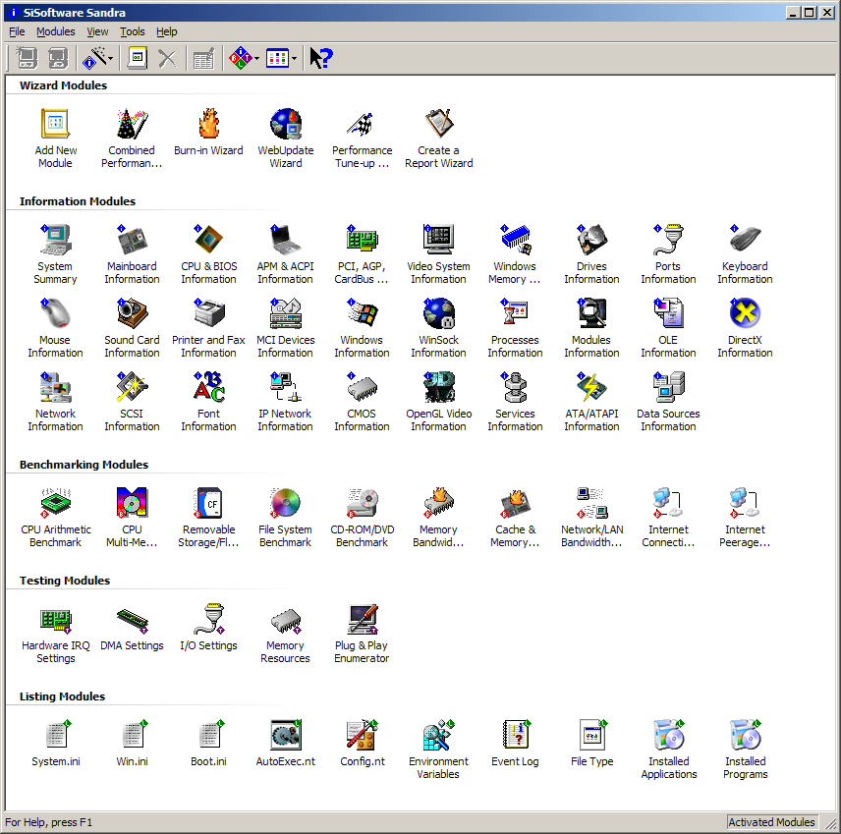Expand the icon view style dropdown arrow
The image size is (841, 834).
click(294, 58)
